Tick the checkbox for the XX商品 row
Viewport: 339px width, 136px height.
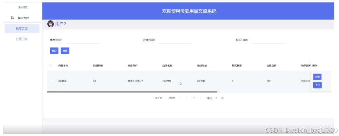[x=51, y=81]
